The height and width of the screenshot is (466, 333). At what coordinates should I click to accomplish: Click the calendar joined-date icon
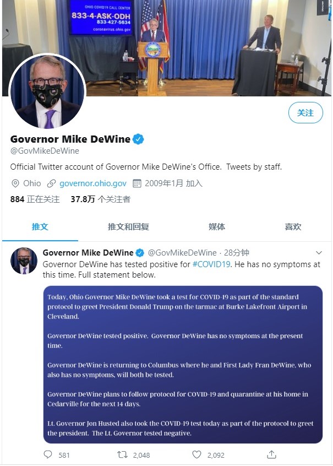137,183
